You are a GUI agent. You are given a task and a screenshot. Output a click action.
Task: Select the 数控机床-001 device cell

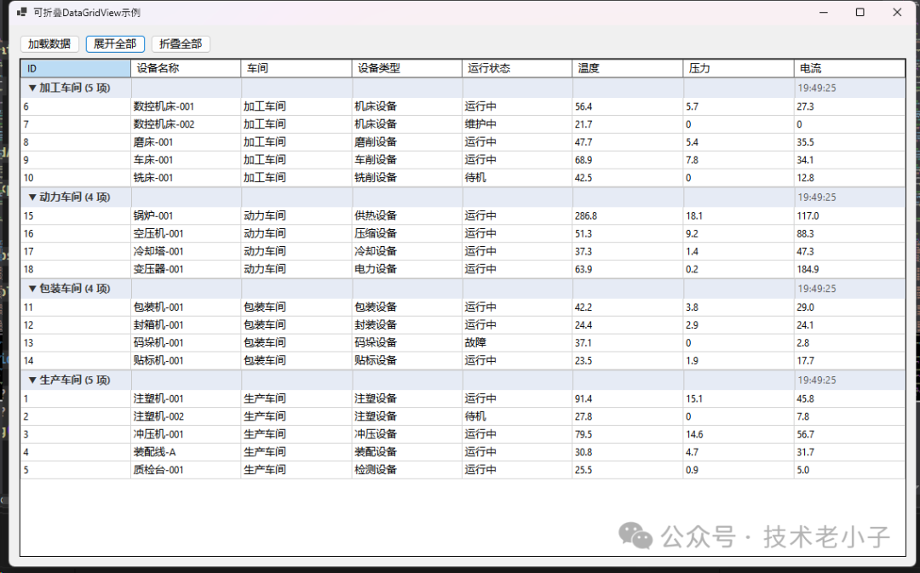(x=164, y=106)
